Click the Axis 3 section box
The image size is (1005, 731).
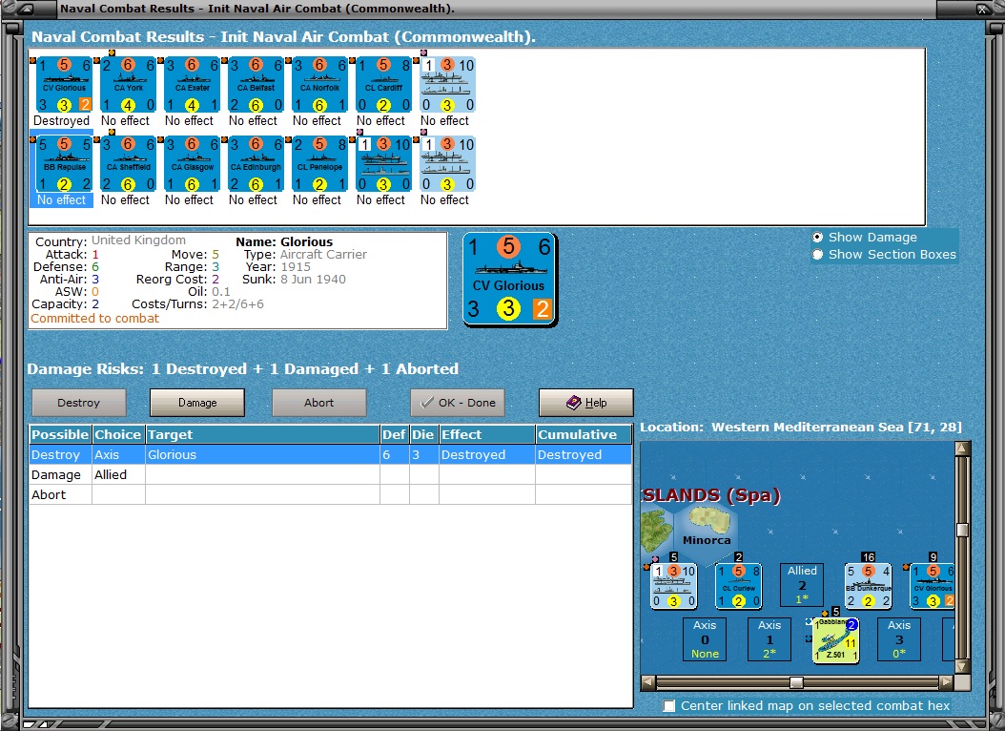click(x=899, y=638)
